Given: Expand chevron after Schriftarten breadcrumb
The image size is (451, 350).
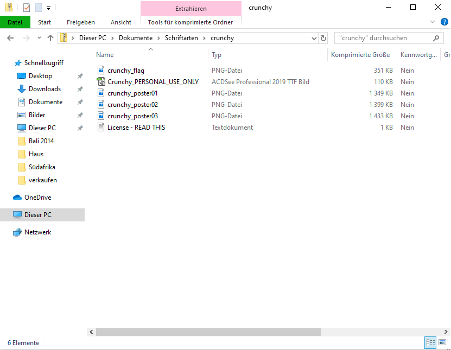Looking at the screenshot, I should pos(204,38).
